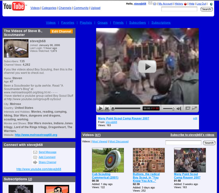Play the video with the large center play button
Screen dimensions: 219x193
[x=147, y=67]
